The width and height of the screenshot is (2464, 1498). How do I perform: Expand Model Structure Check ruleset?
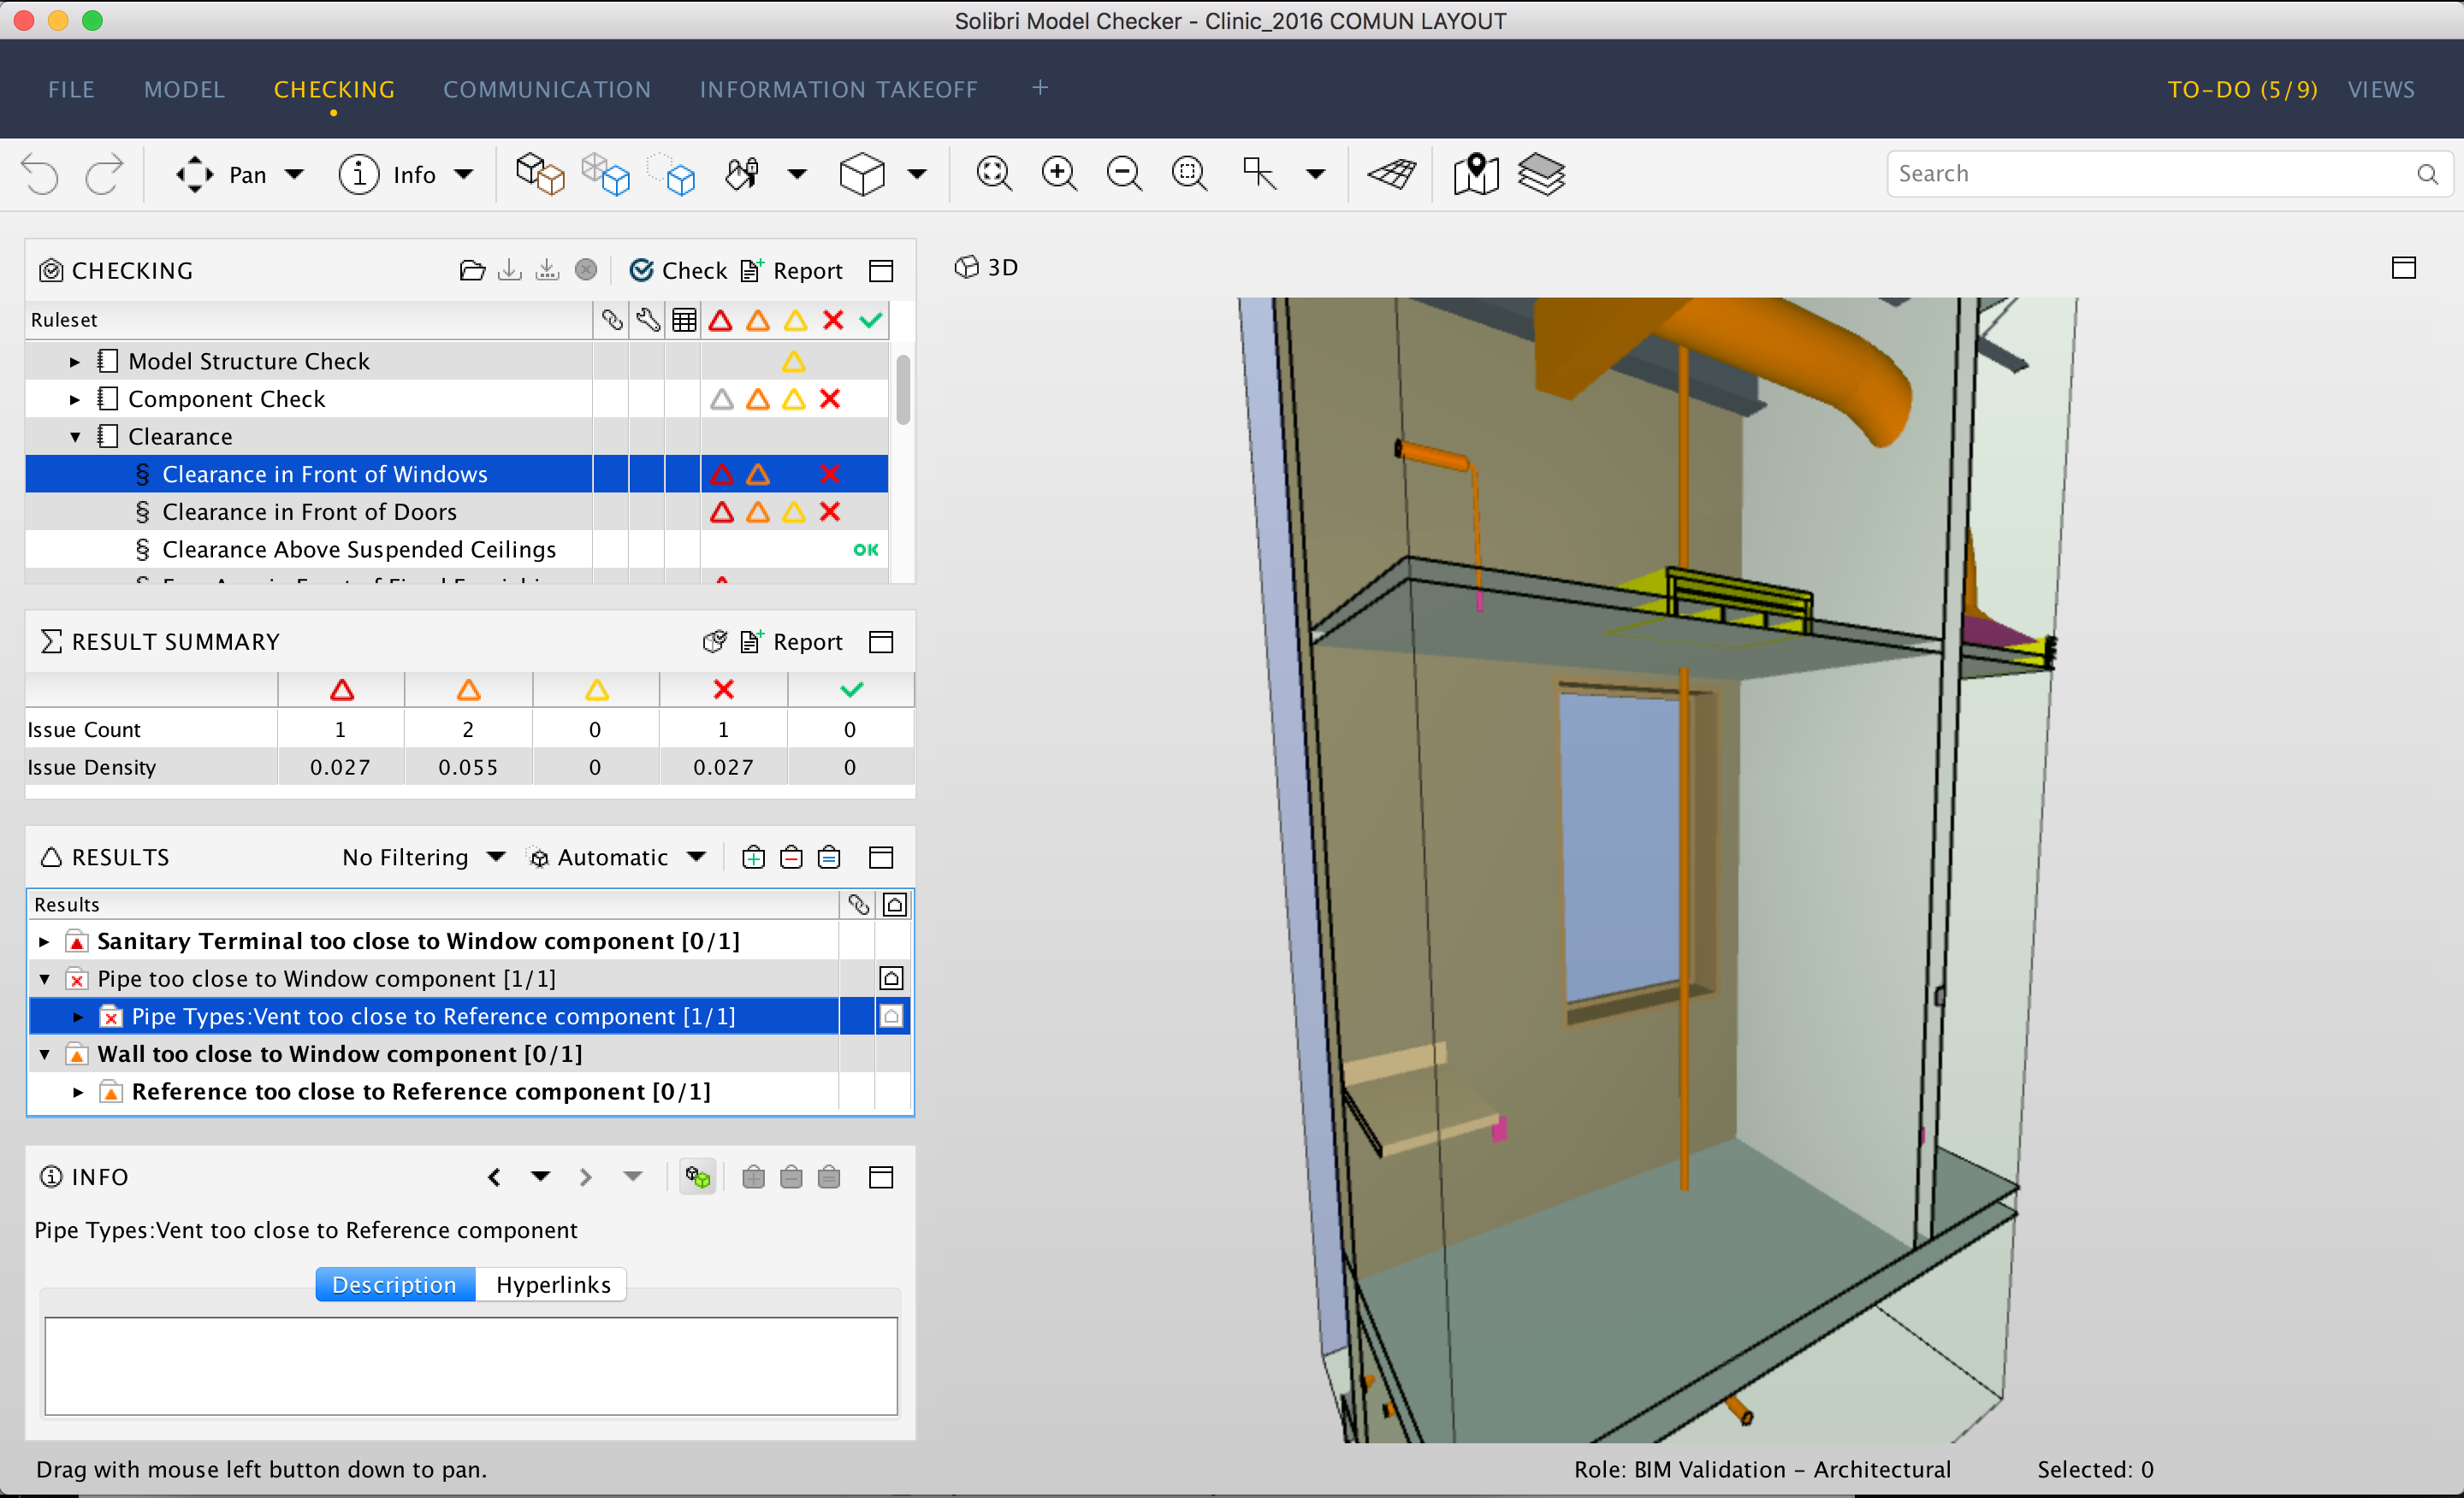click(x=75, y=362)
